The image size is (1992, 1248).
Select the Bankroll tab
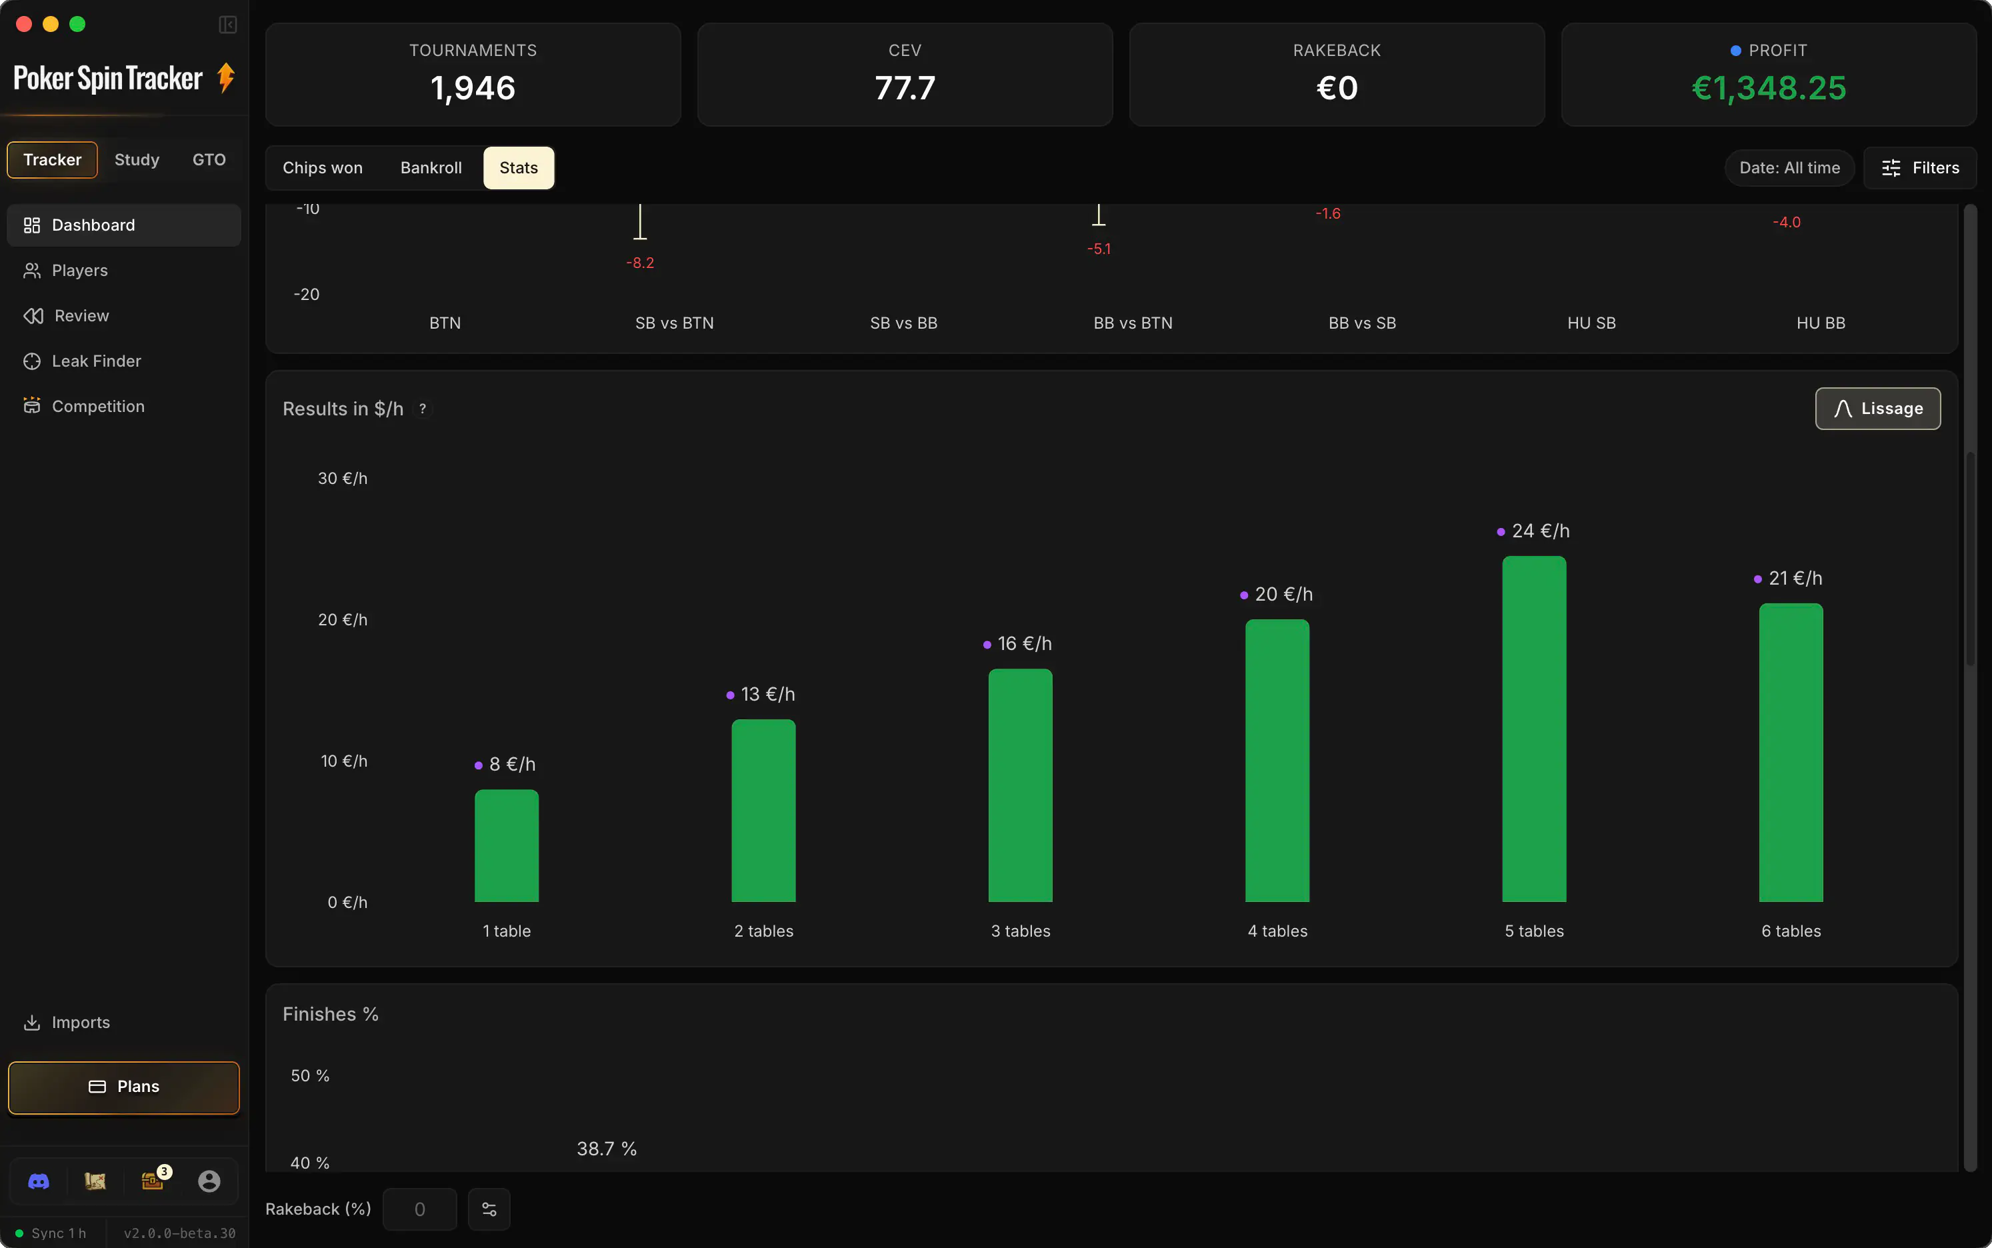pyautogui.click(x=431, y=167)
